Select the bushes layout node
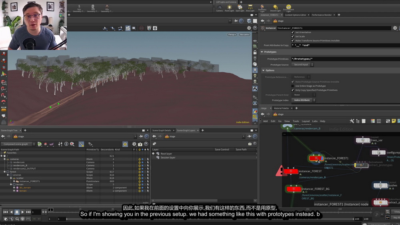Screen dimensions: 400x225 (x=380, y=185)
